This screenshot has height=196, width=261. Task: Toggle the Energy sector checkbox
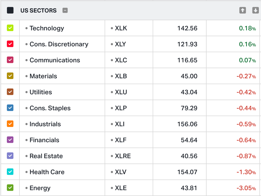coord(10,187)
